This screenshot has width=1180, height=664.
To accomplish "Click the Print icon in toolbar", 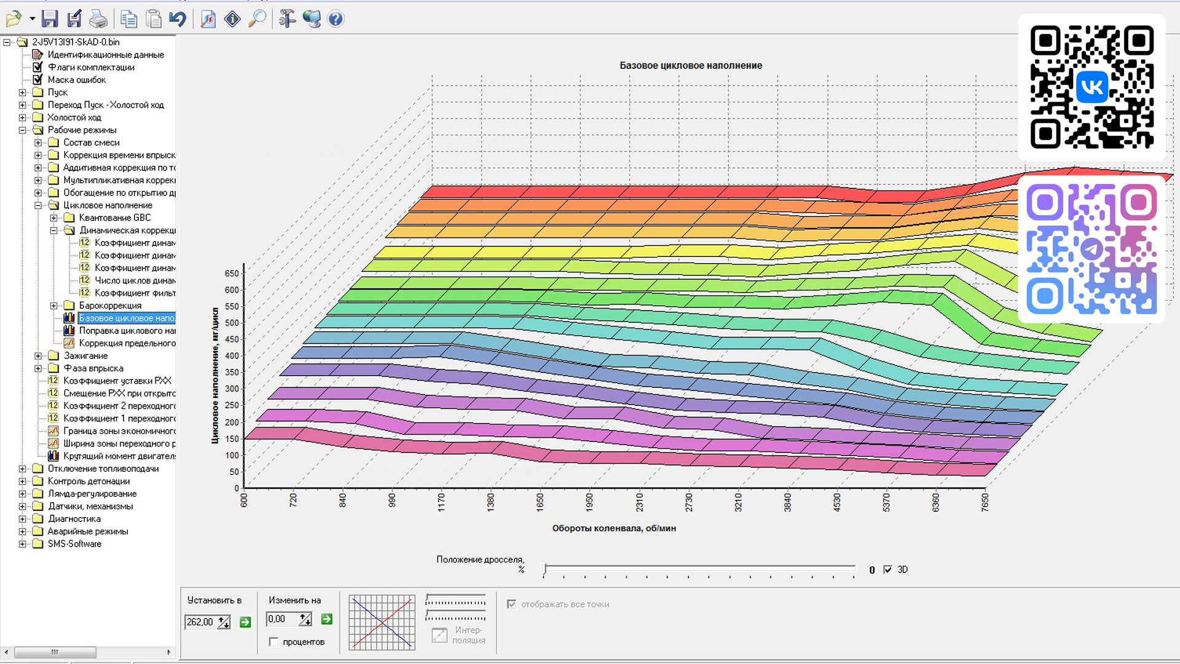I will (98, 19).
